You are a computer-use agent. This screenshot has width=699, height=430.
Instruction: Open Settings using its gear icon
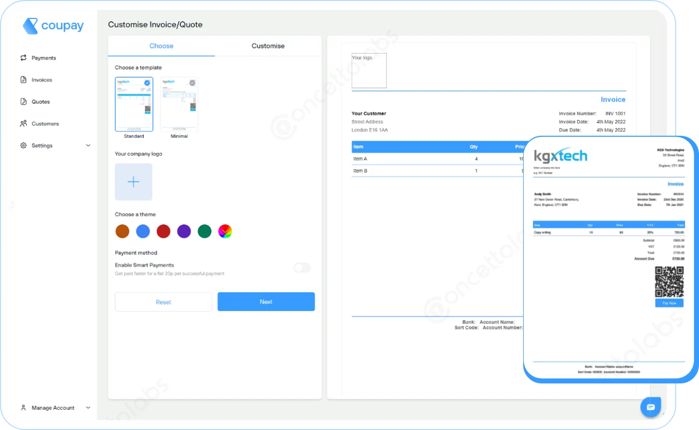pos(23,145)
